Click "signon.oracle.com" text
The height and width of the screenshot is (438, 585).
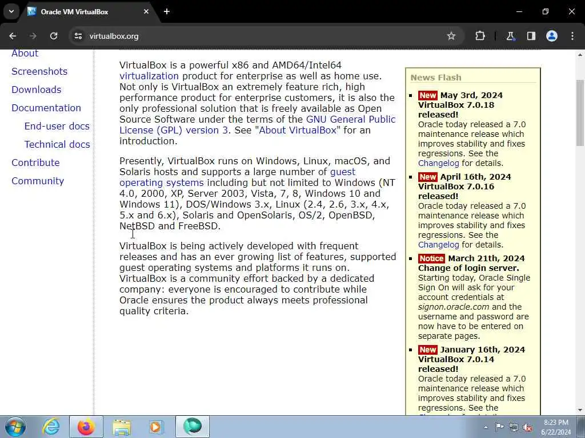(x=453, y=307)
